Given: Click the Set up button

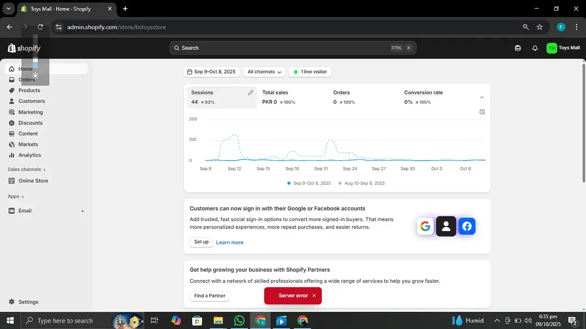Looking at the screenshot, I should tap(201, 242).
